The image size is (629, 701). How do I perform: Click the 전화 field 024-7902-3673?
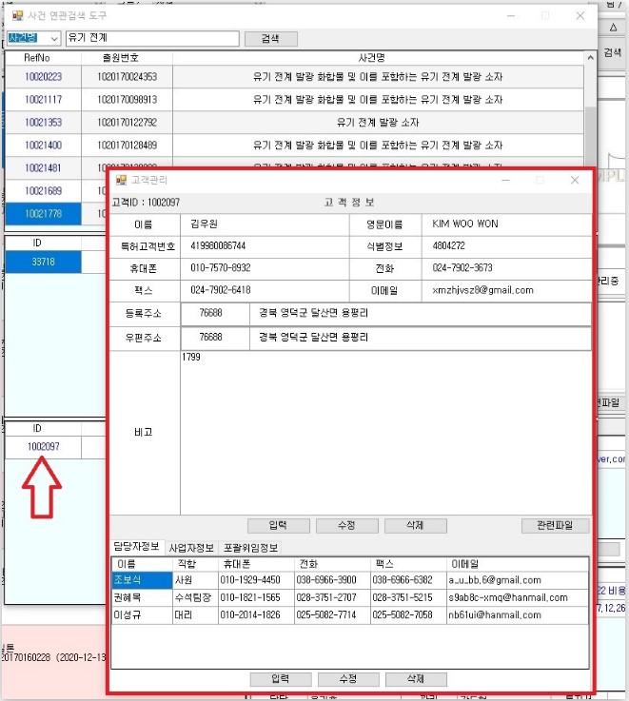point(506,268)
